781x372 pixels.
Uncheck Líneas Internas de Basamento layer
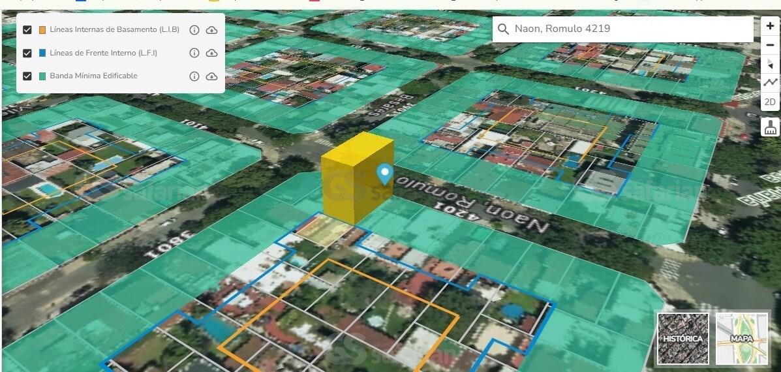pos(27,30)
